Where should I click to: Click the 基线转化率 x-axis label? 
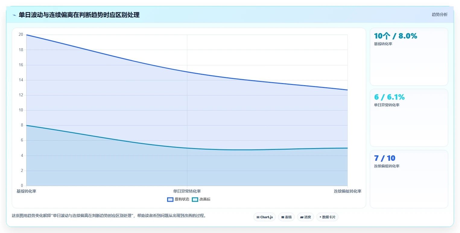[x=26, y=191]
